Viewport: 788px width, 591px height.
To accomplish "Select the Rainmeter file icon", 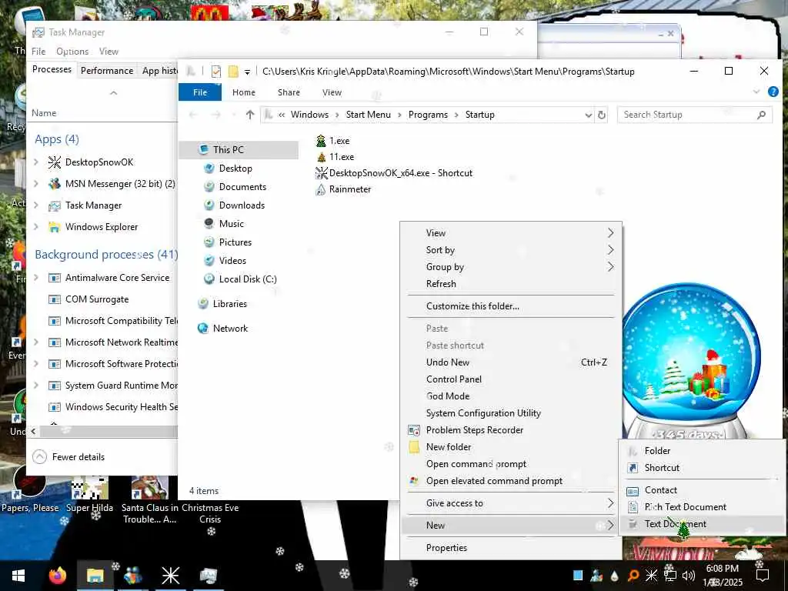I will click(321, 189).
